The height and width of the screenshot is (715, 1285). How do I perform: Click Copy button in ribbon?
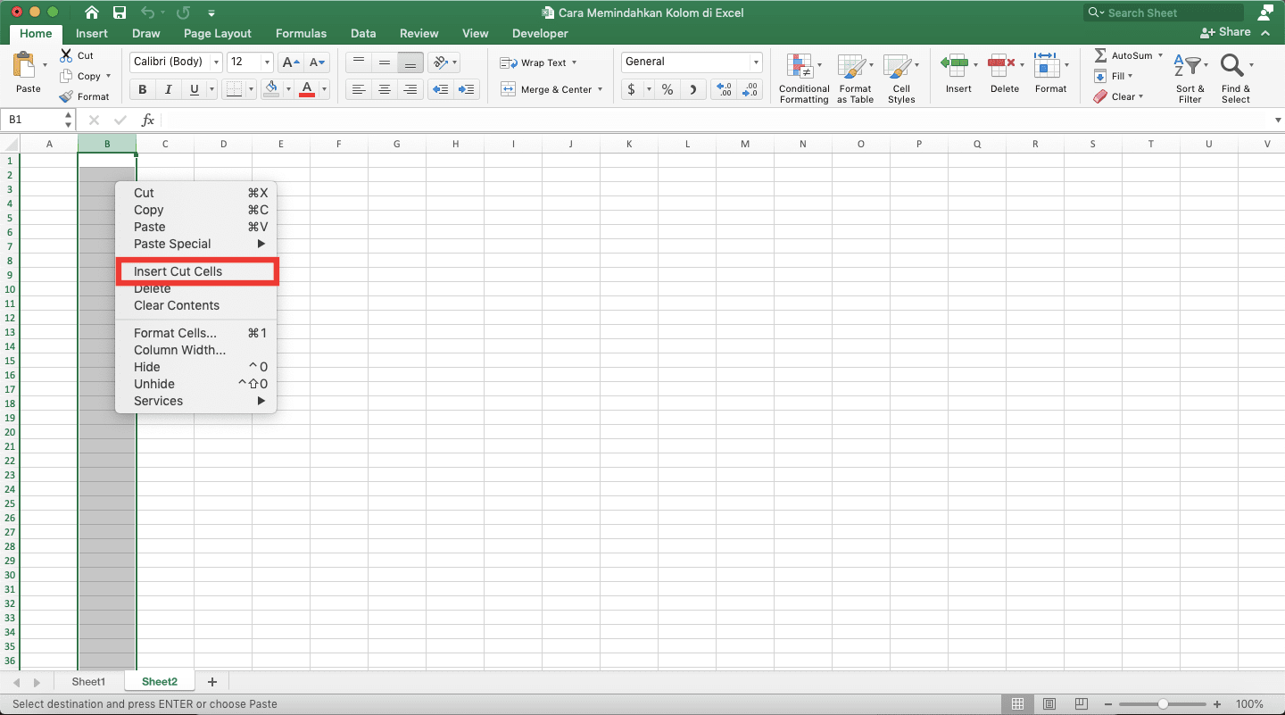click(x=86, y=76)
